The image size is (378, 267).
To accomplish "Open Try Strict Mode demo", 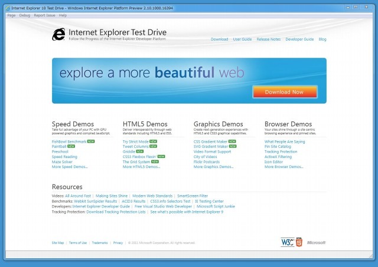I will tap(135, 141).
